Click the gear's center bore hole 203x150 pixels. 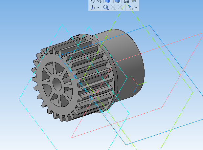tap(57, 84)
